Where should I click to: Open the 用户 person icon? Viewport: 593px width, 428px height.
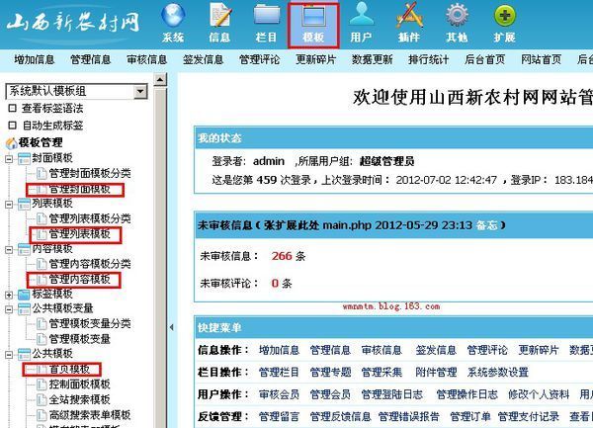pos(361,15)
